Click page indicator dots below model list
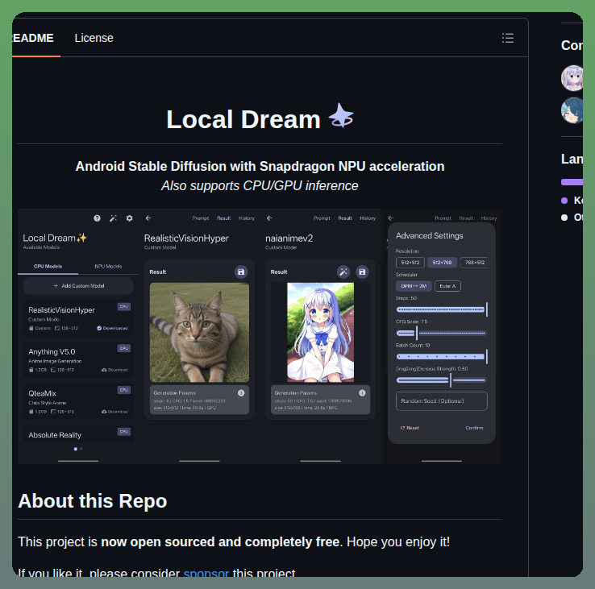Image resolution: width=595 pixels, height=589 pixels. coord(78,449)
